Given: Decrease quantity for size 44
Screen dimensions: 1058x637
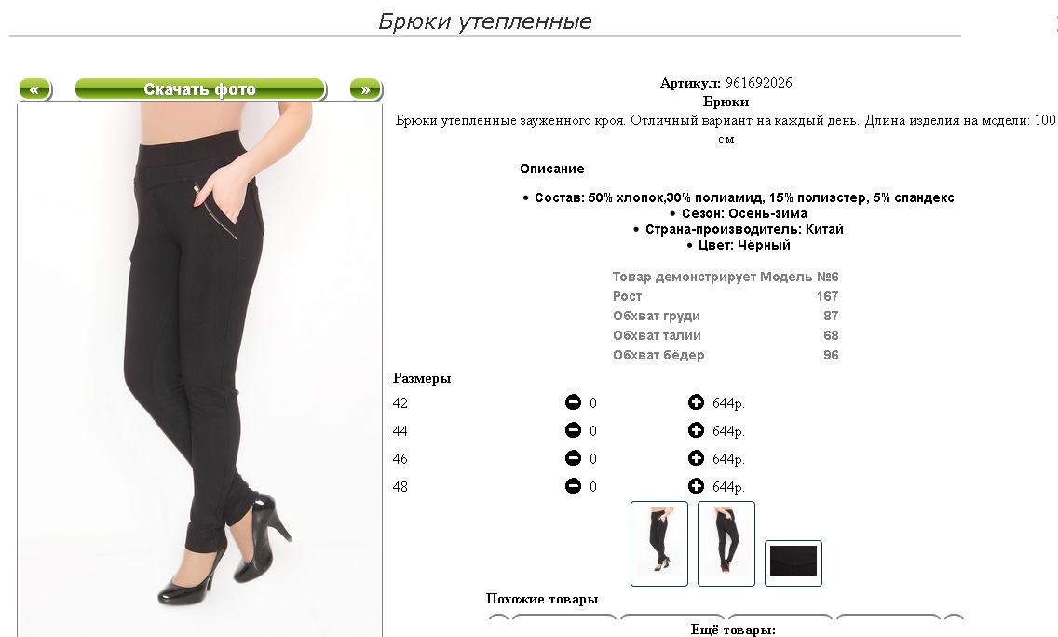Looking at the screenshot, I should click(573, 430).
